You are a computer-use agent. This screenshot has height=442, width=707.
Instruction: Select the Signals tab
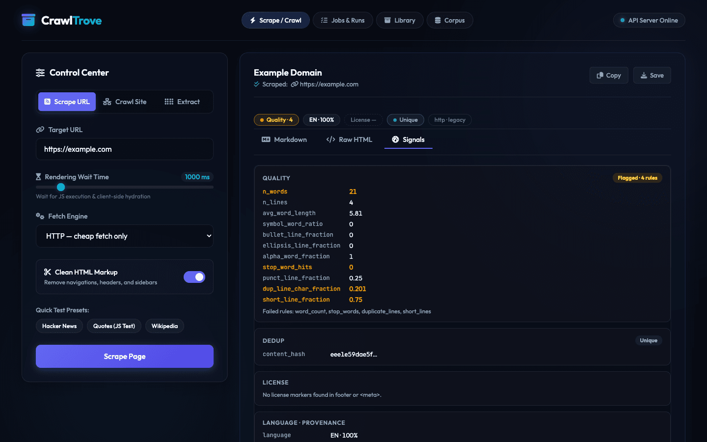point(408,139)
